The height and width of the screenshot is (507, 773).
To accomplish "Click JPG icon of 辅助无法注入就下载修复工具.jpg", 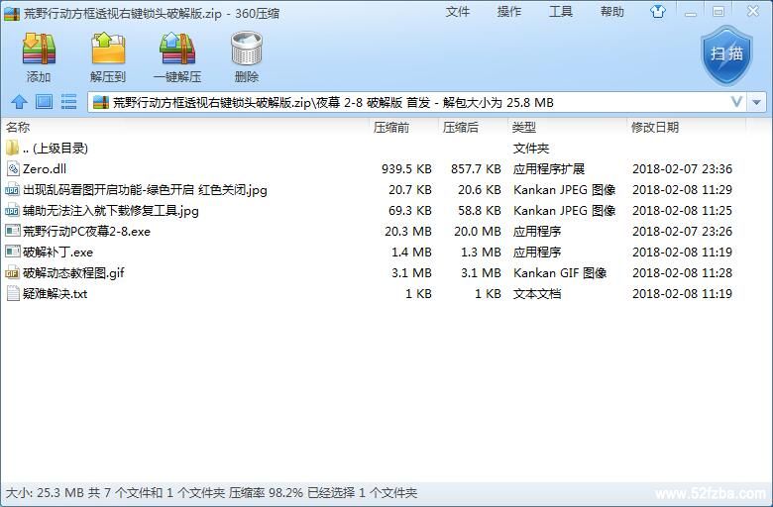I will point(12,211).
